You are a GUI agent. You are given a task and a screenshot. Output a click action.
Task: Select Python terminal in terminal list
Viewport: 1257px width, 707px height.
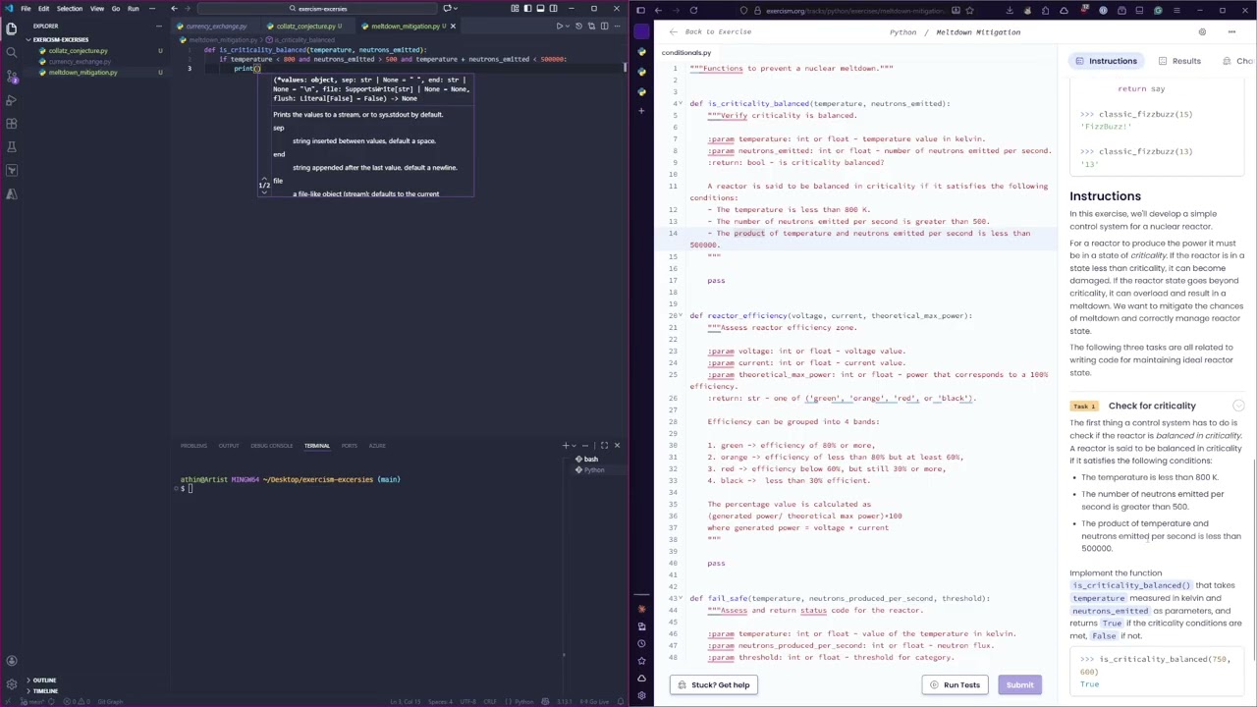pyautogui.click(x=593, y=470)
